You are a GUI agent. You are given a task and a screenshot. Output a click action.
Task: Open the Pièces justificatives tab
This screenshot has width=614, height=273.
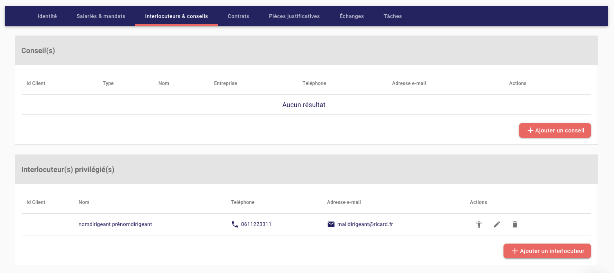click(294, 16)
